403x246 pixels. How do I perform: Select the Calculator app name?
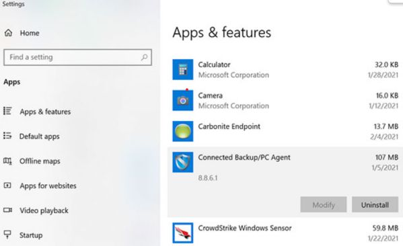click(214, 65)
